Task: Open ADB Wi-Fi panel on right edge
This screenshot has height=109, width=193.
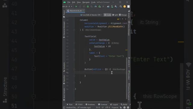Action: 129,62
